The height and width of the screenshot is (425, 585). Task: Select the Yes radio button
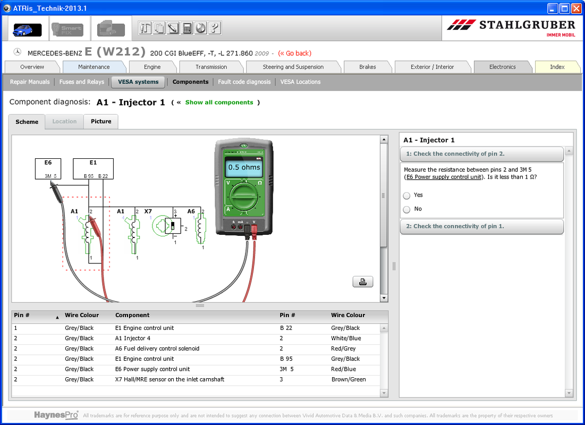(406, 195)
